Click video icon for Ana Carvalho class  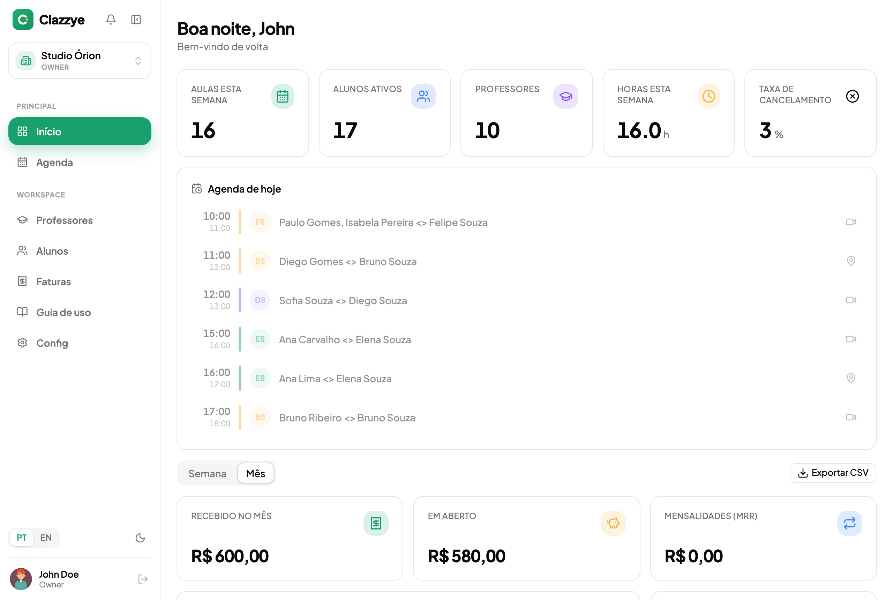(x=850, y=339)
